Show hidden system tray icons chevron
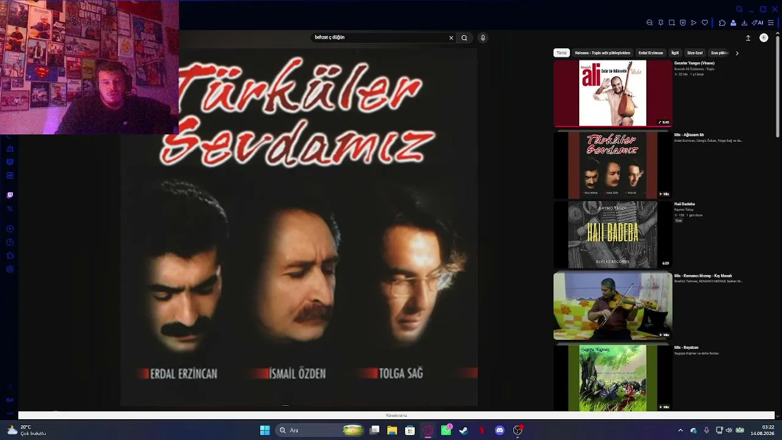This screenshot has height=440, width=782. [x=681, y=430]
